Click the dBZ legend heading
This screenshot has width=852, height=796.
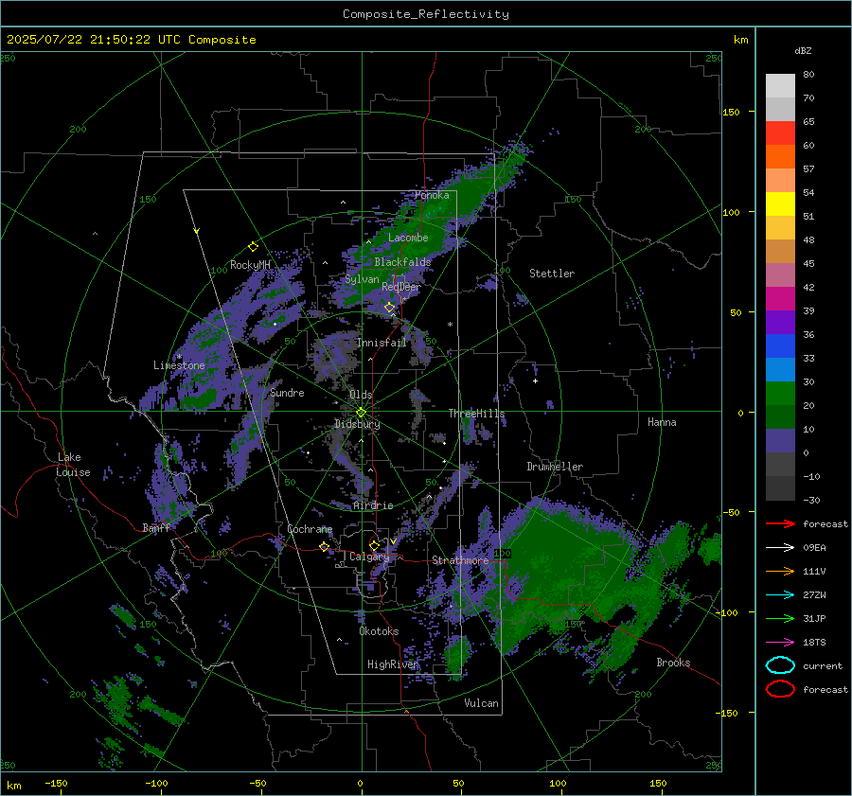point(803,50)
